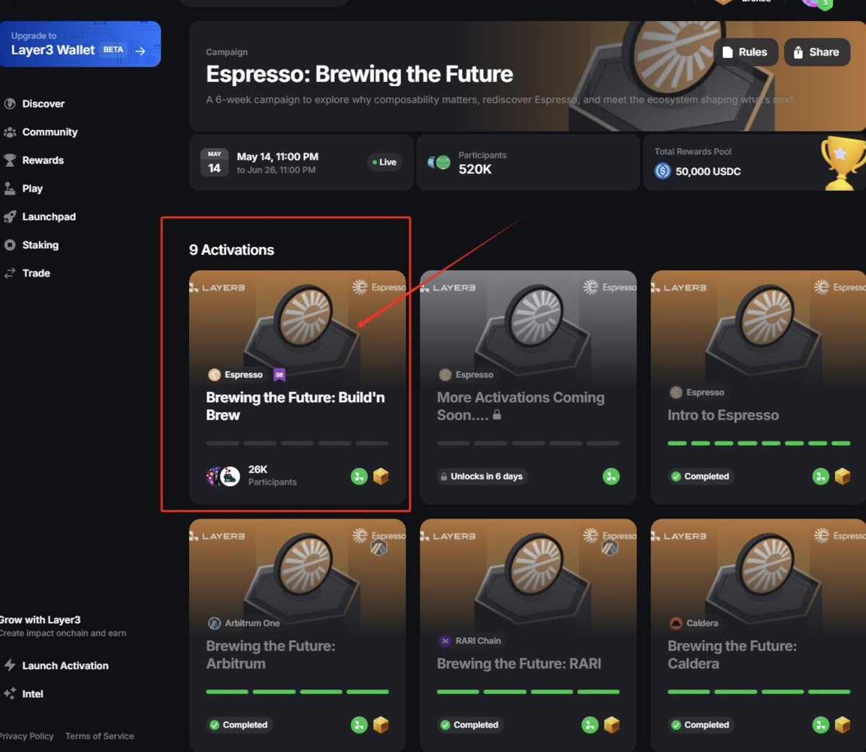Viewport: 866px width, 752px height.
Task: Click gold cube on Intro to Espresso
Action: (x=842, y=476)
